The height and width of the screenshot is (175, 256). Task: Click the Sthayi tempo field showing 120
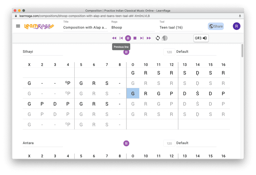tap(169, 52)
